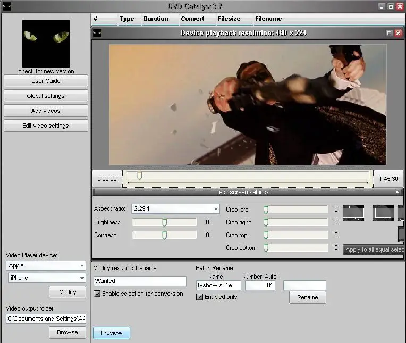406x343 pixels.
Task: Click the Brightness slider handle
Action: click(x=164, y=222)
